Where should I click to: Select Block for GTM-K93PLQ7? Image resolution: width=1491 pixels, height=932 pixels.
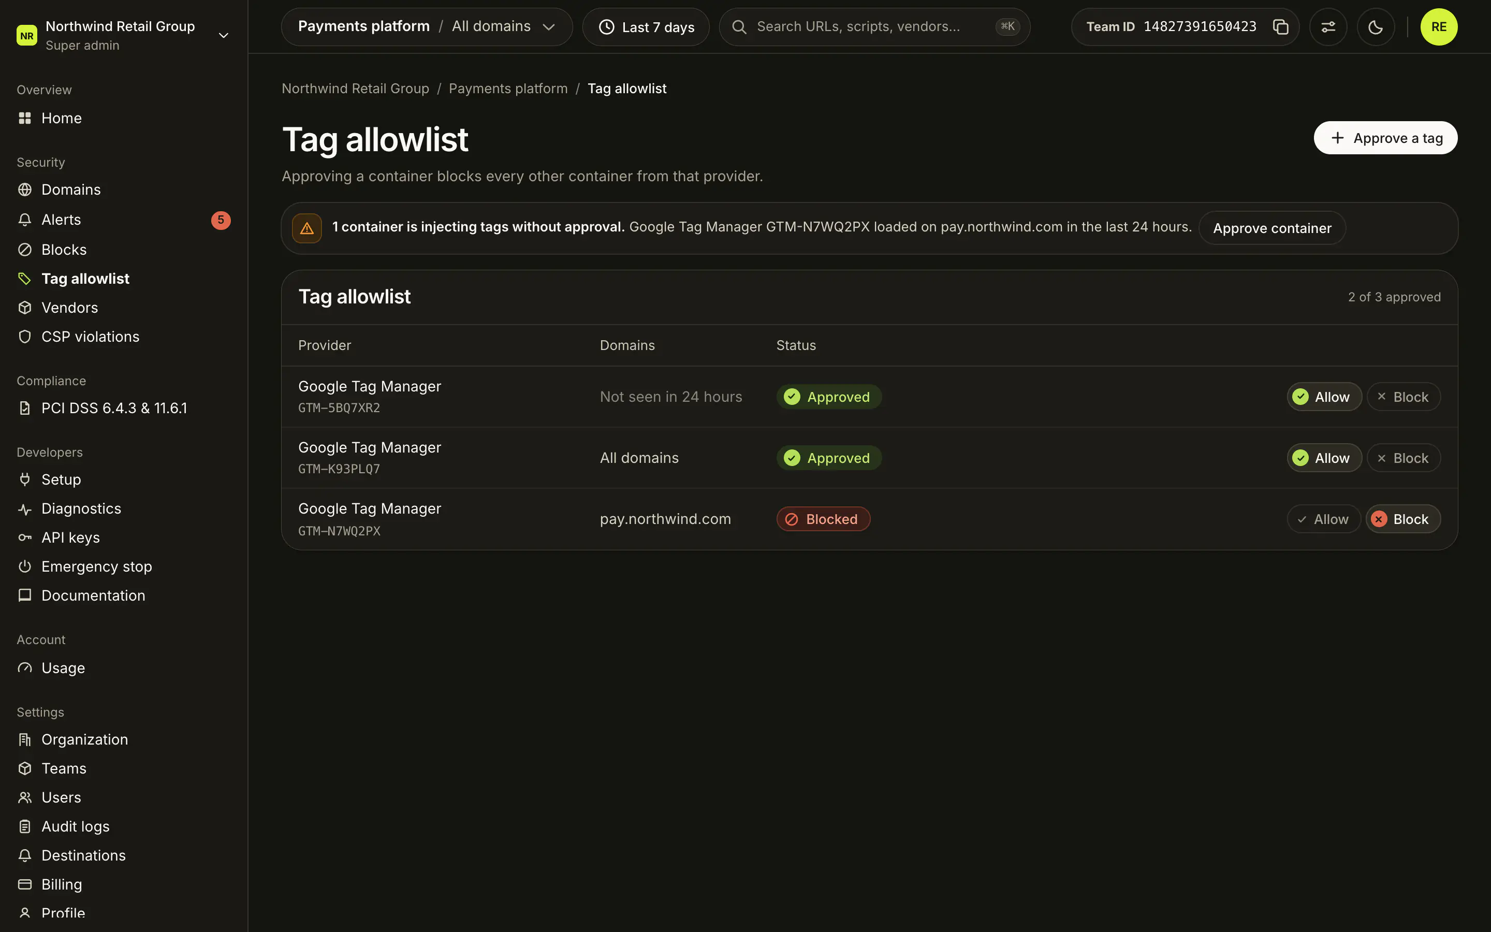click(1403, 458)
